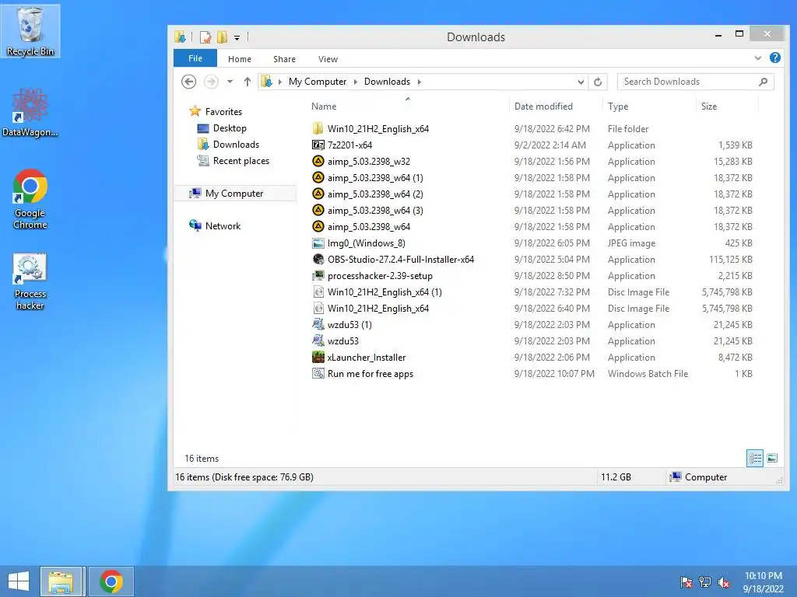
Task: Open the Google Chrome desktop shortcut
Action: click(30, 198)
